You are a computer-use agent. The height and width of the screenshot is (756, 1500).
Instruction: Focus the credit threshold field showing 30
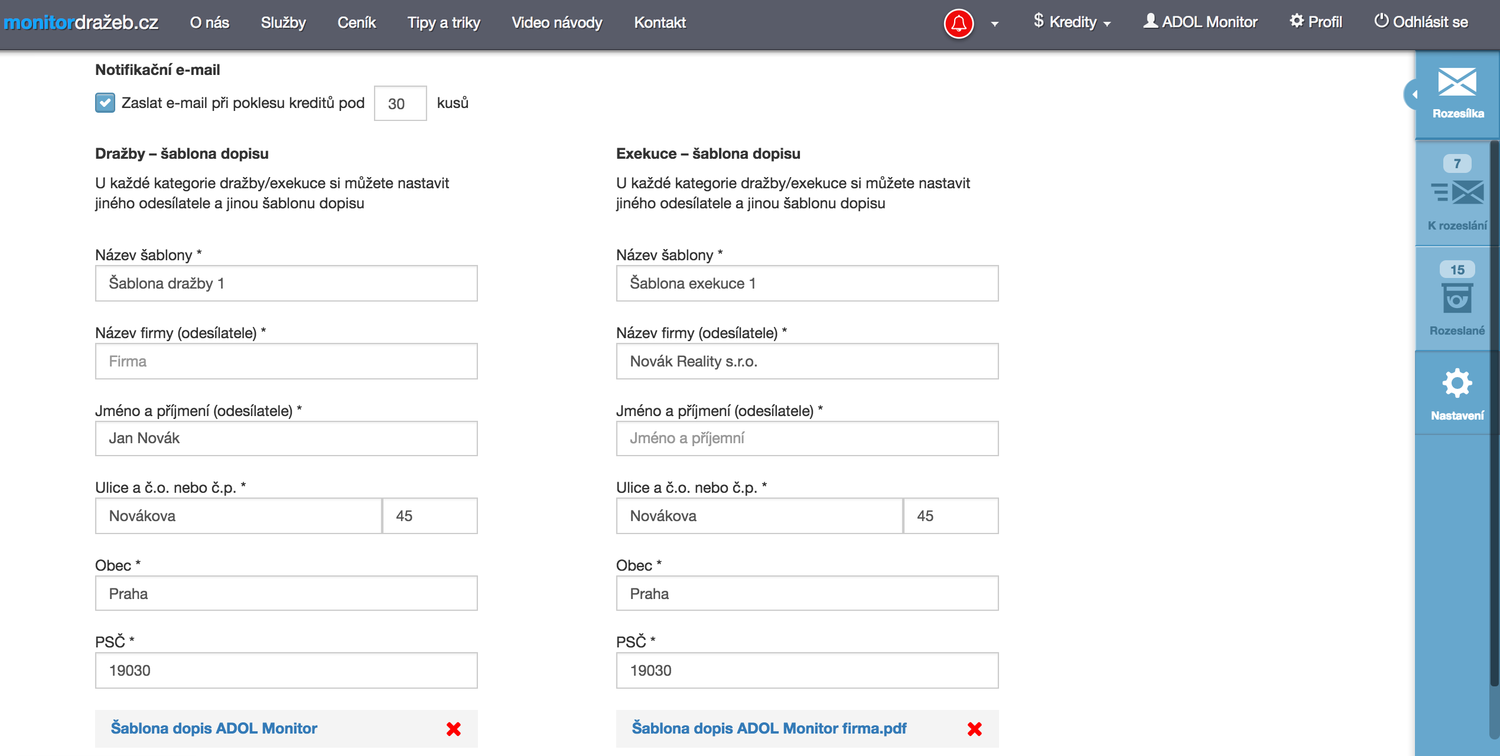point(400,104)
